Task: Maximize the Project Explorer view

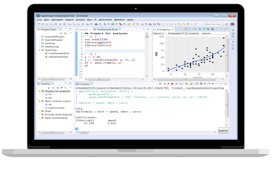Action: [70, 29]
